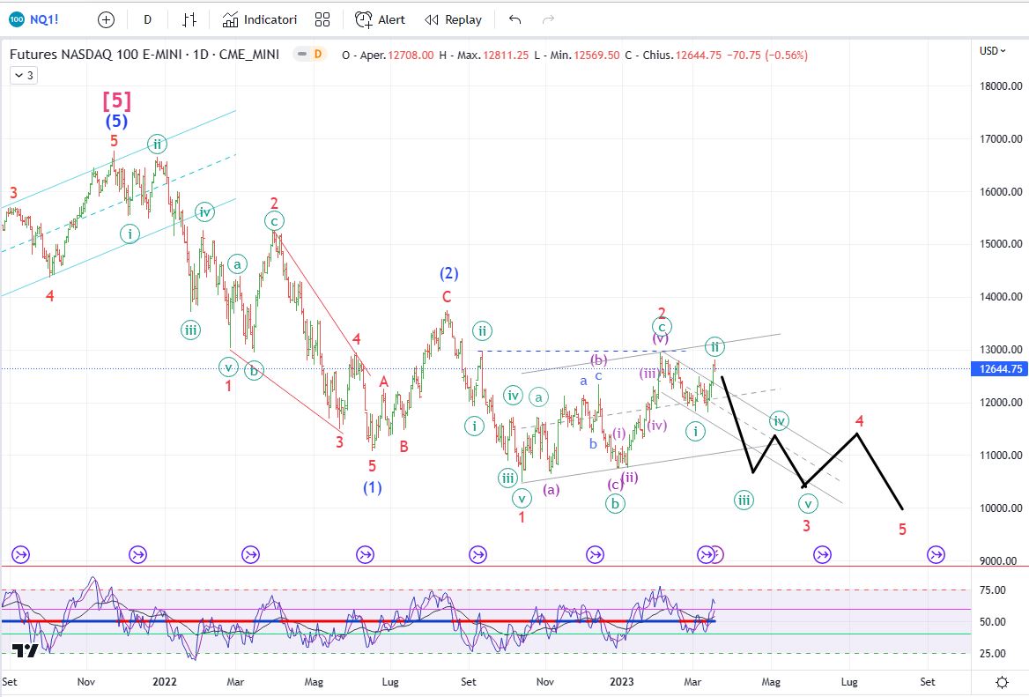This screenshot has height=697, width=1029.
Task: Select the red uppercase C wave label
Action: pyautogui.click(x=447, y=297)
